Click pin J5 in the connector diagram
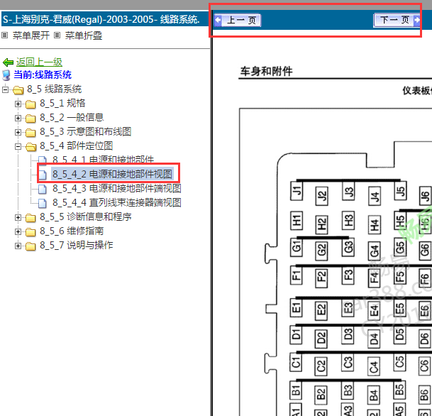 400,191
